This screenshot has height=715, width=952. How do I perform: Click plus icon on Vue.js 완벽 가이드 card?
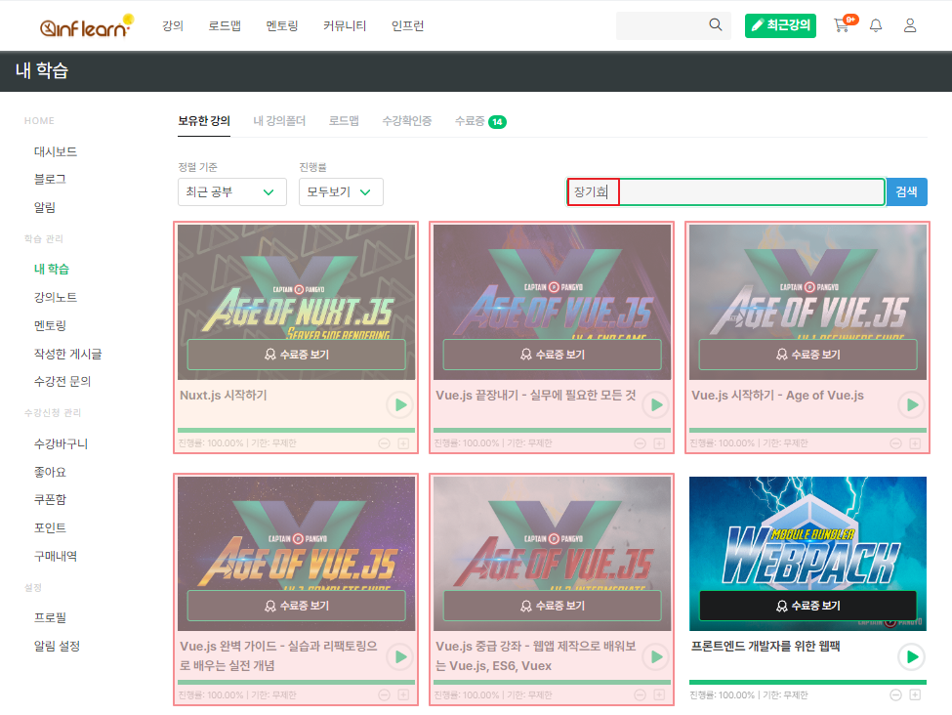[404, 694]
